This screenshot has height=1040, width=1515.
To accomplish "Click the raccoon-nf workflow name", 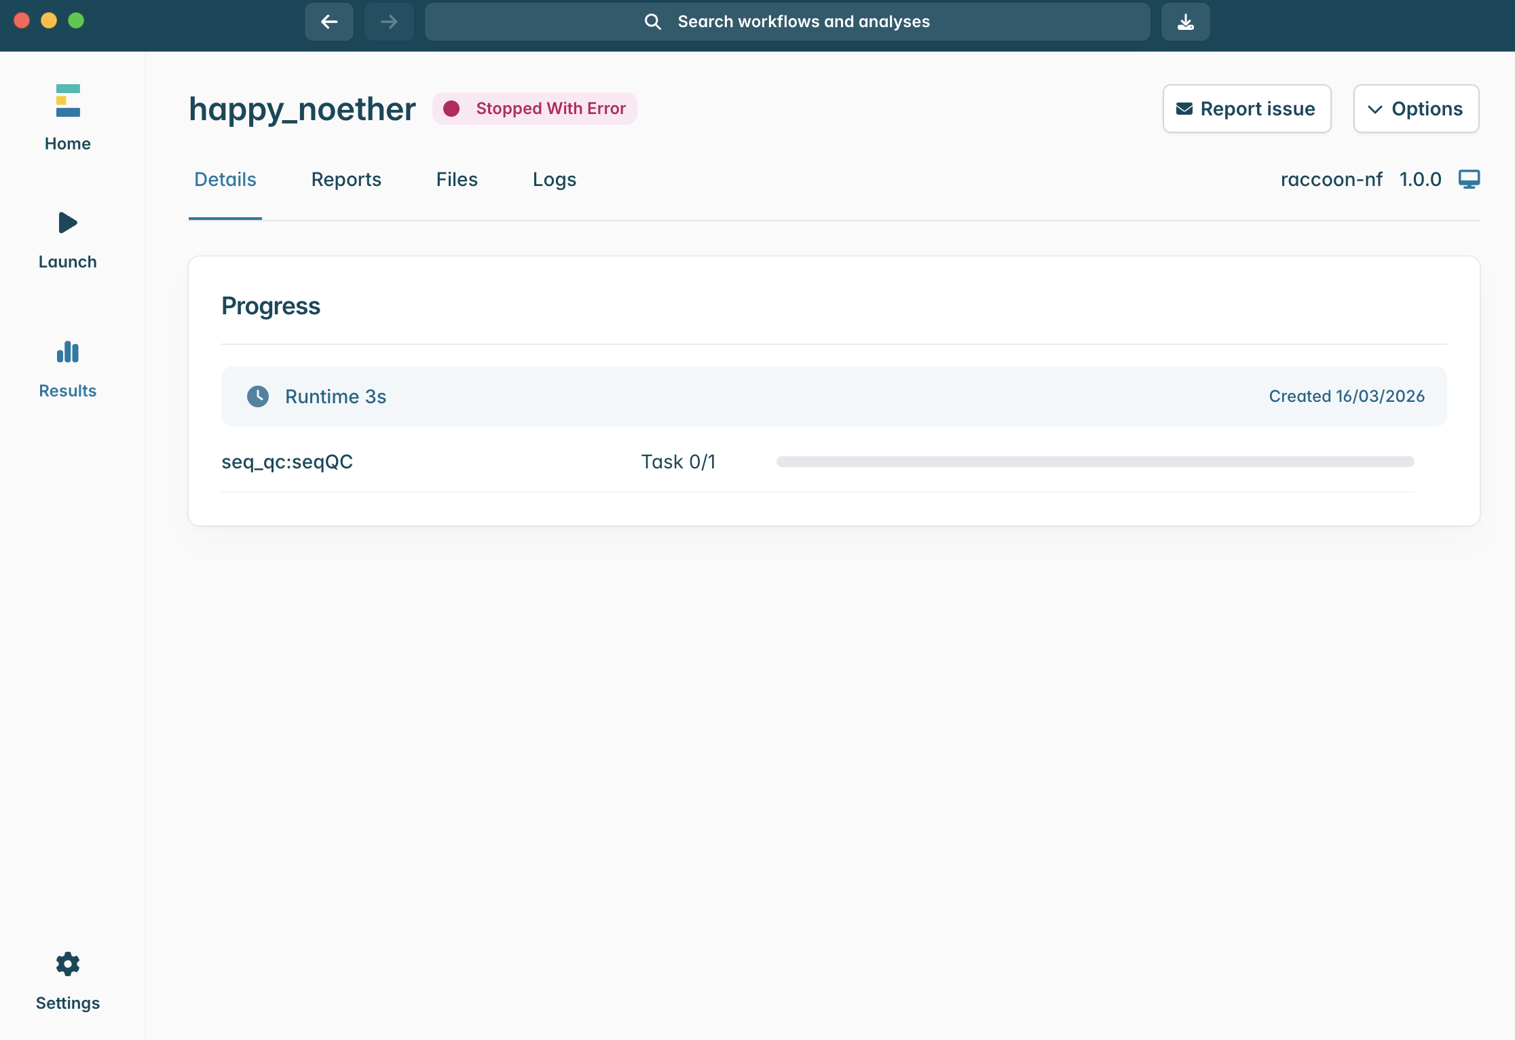I will click(1331, 179).
